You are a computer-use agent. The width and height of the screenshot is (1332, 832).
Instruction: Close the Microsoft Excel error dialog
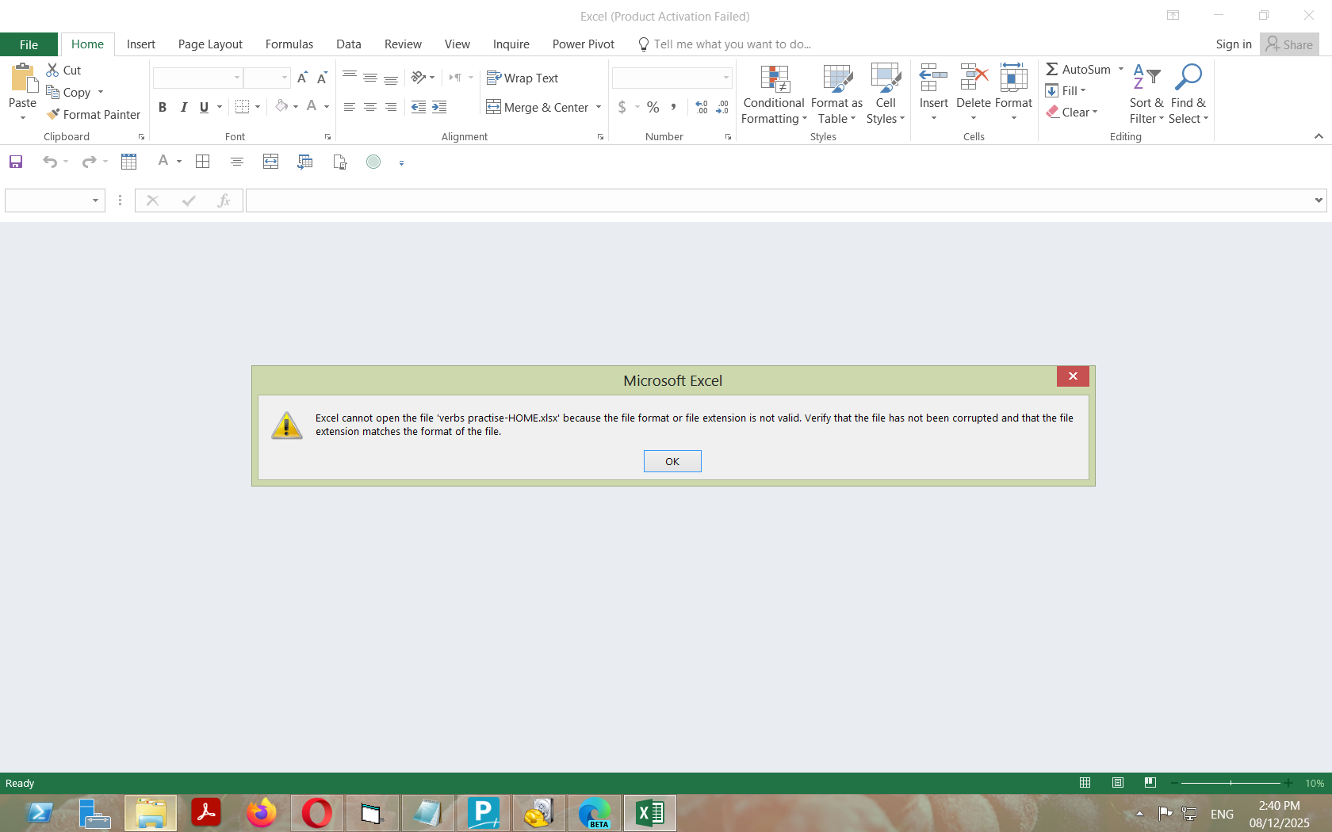click(x=1073, y=376)
